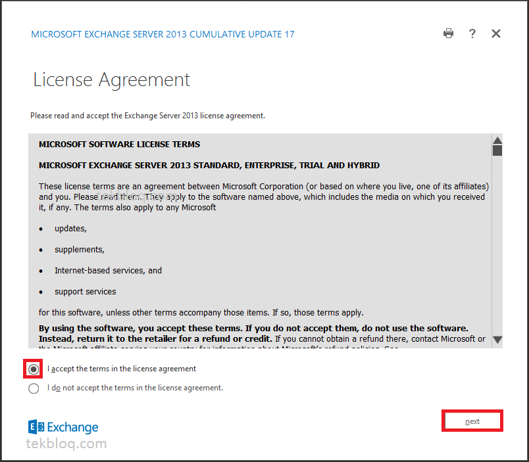Viewport: 529px width, 462px height.
Task: Click the 'STANDARD, ENTERPRISE, TRIAL AND HYBRID' heading
Action: point(209,166)
